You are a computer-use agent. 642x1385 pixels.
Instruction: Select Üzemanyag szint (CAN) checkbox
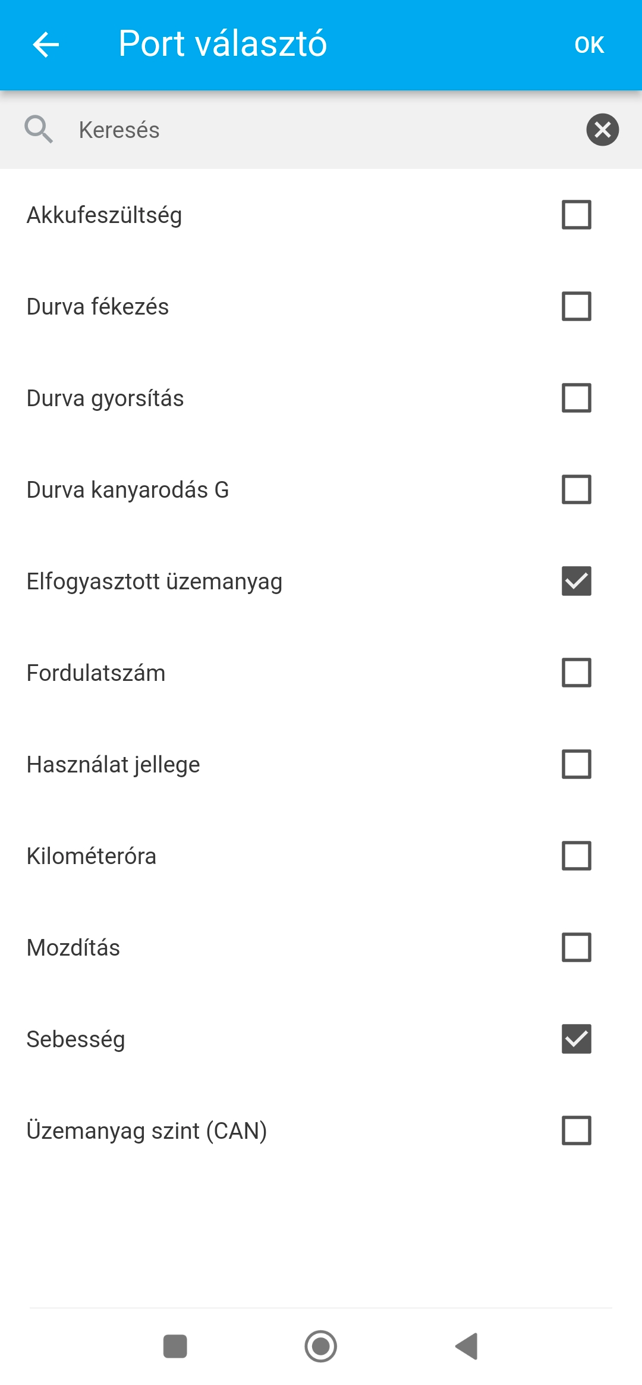[x=576, y=1130]
